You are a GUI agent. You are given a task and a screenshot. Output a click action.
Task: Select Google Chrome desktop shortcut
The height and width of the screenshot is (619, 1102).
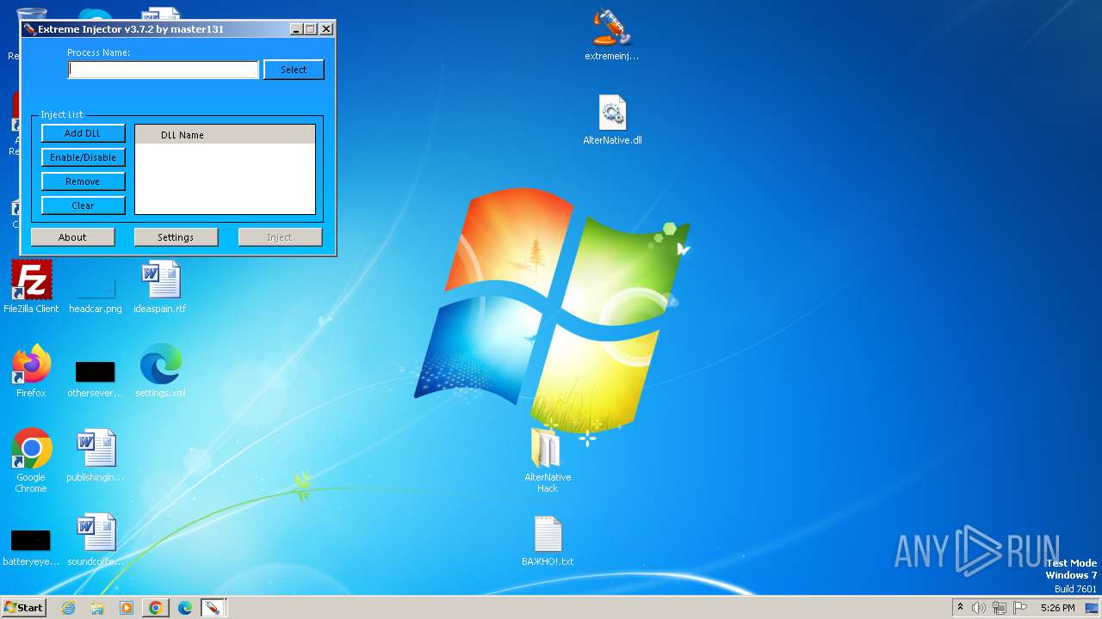click(x=31, y=460)
